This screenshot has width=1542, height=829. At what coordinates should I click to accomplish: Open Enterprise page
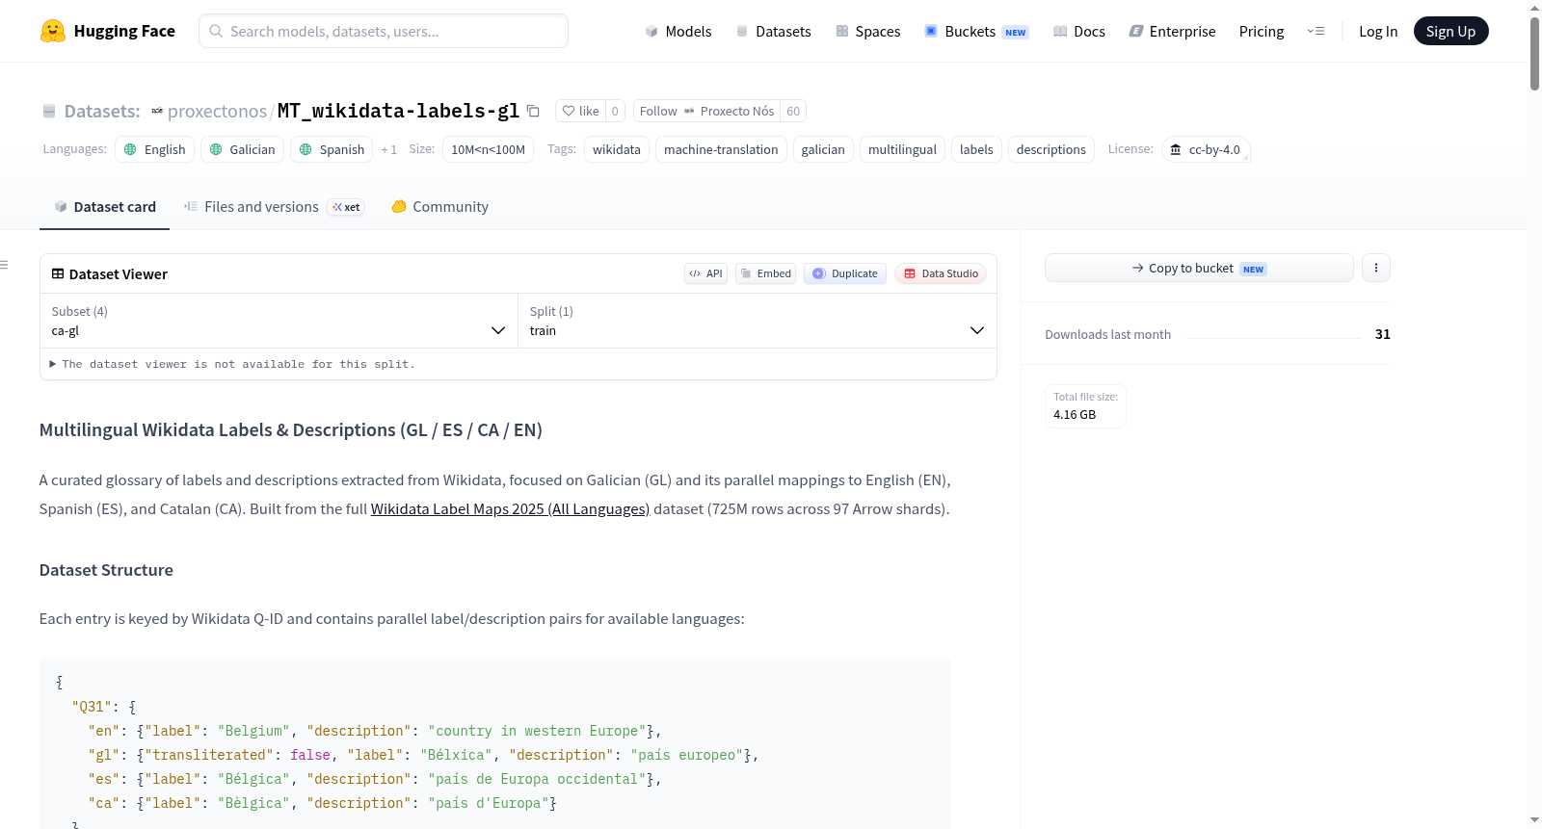pos(1172,31)
